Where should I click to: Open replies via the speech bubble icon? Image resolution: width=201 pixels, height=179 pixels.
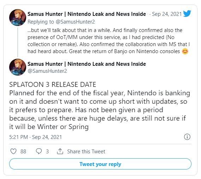click(x=39, y=151)
